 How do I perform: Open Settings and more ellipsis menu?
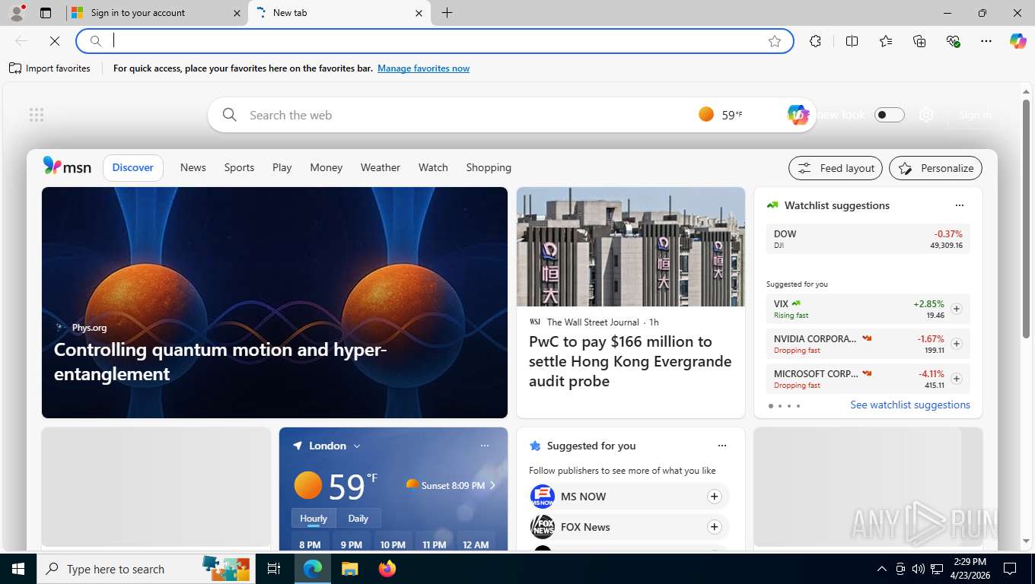click(986, 41)
